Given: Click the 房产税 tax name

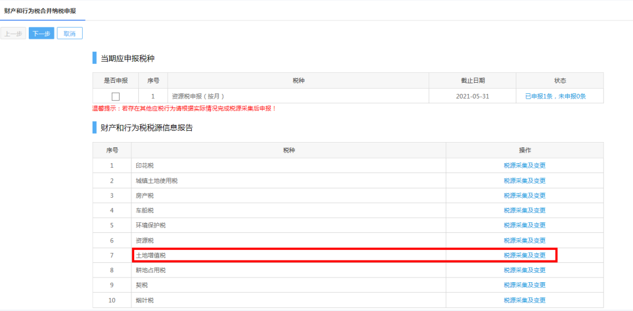Looking at the screenshot, I should tap(145, 195).
